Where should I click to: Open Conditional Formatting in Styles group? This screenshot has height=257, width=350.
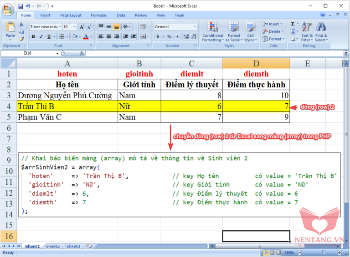coord(212,31)
